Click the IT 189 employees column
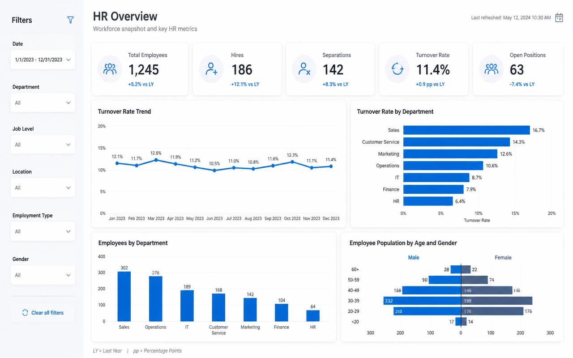The width and height of the screenshot is (573, 358). (187, 306)
